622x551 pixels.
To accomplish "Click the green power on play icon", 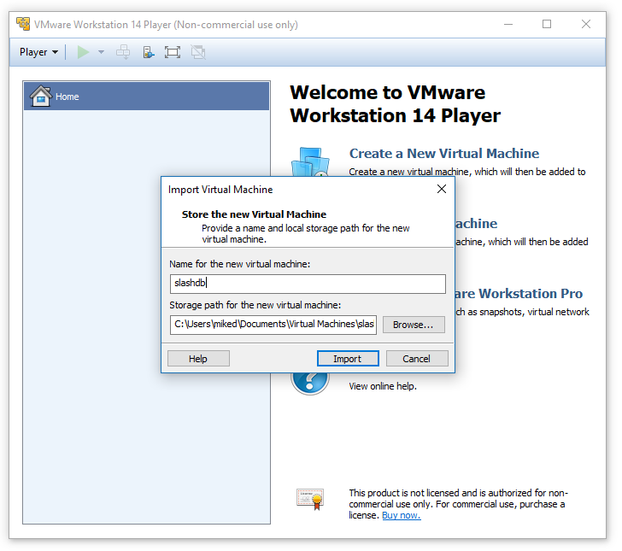I will click(83, 52).
